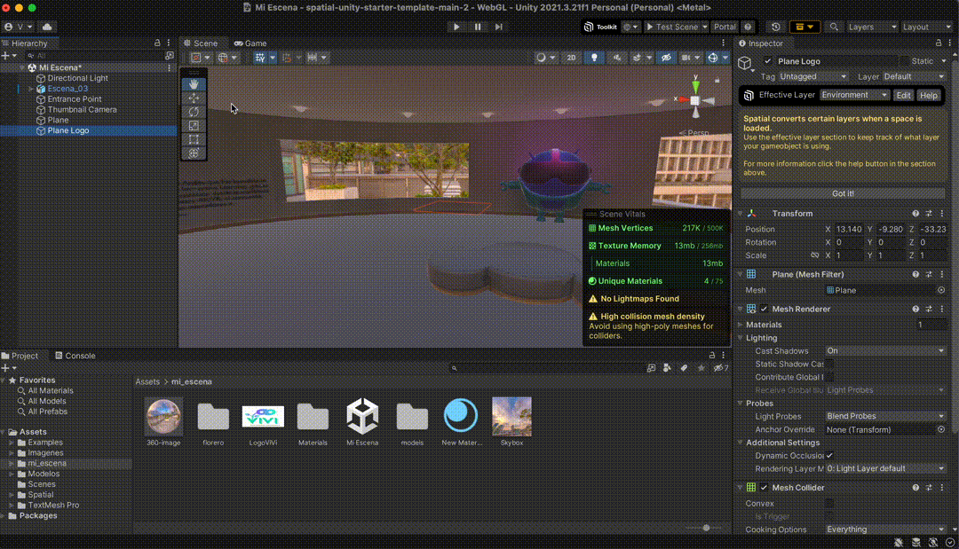This screenshot has height=549, width=959.
Task: Toggle the Dynamic Occlusion checkbox
Action: [829, 456]
